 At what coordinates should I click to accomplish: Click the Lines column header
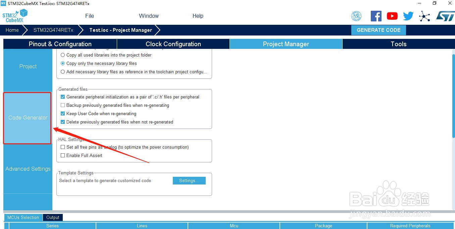click(x=142, y=226)
